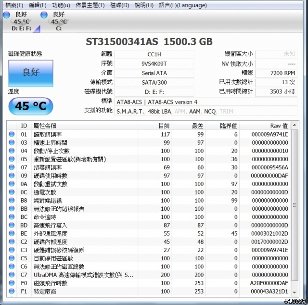
Task: Click the status dot for attribute BD 高速飛行寫入
Action: 12,225
